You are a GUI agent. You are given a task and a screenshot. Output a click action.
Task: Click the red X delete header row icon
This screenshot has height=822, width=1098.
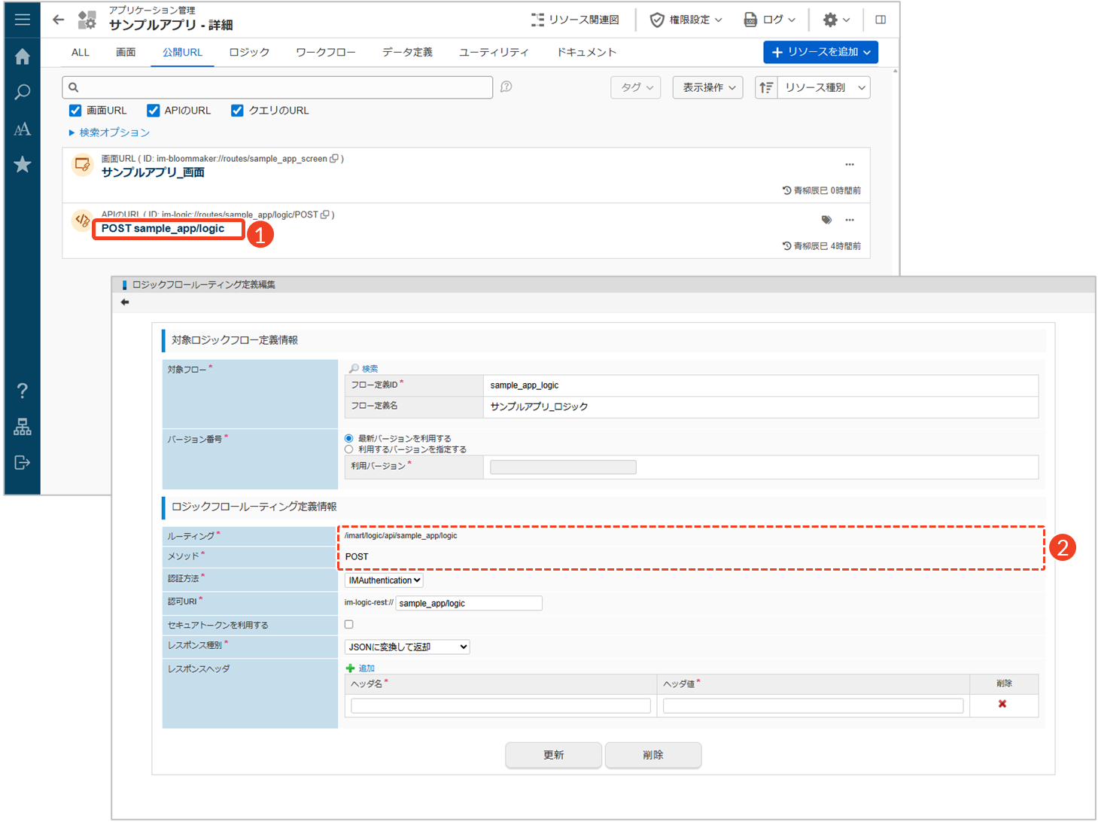pos(1002,704)
